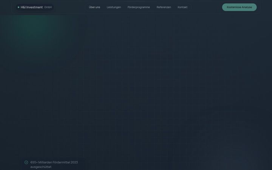Click the H&I Investment GmbH logo
This screenshot has height=170, width=272.
(35, 7)
